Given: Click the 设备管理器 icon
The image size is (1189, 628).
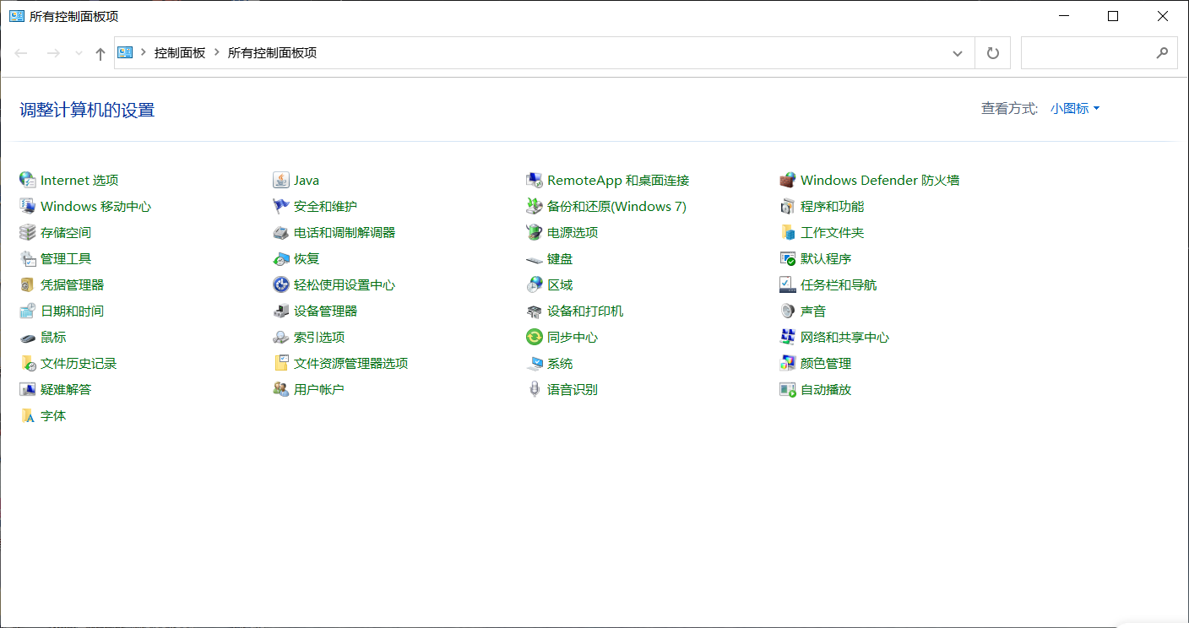Looking at the screenshot, I should pyautogui.click(x=281, y=311).
